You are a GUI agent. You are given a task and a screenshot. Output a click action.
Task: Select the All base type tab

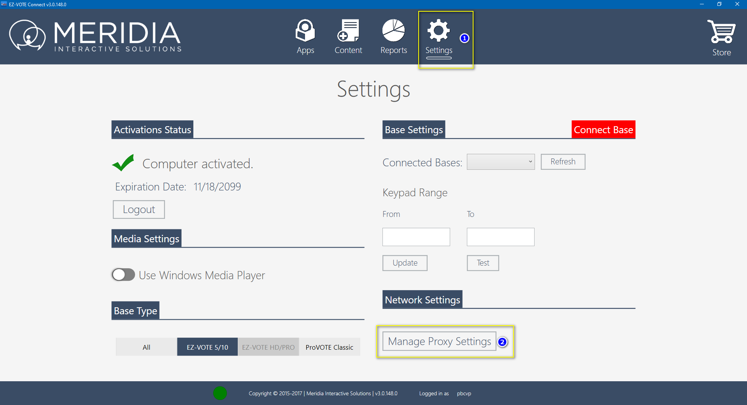(146, 347)
